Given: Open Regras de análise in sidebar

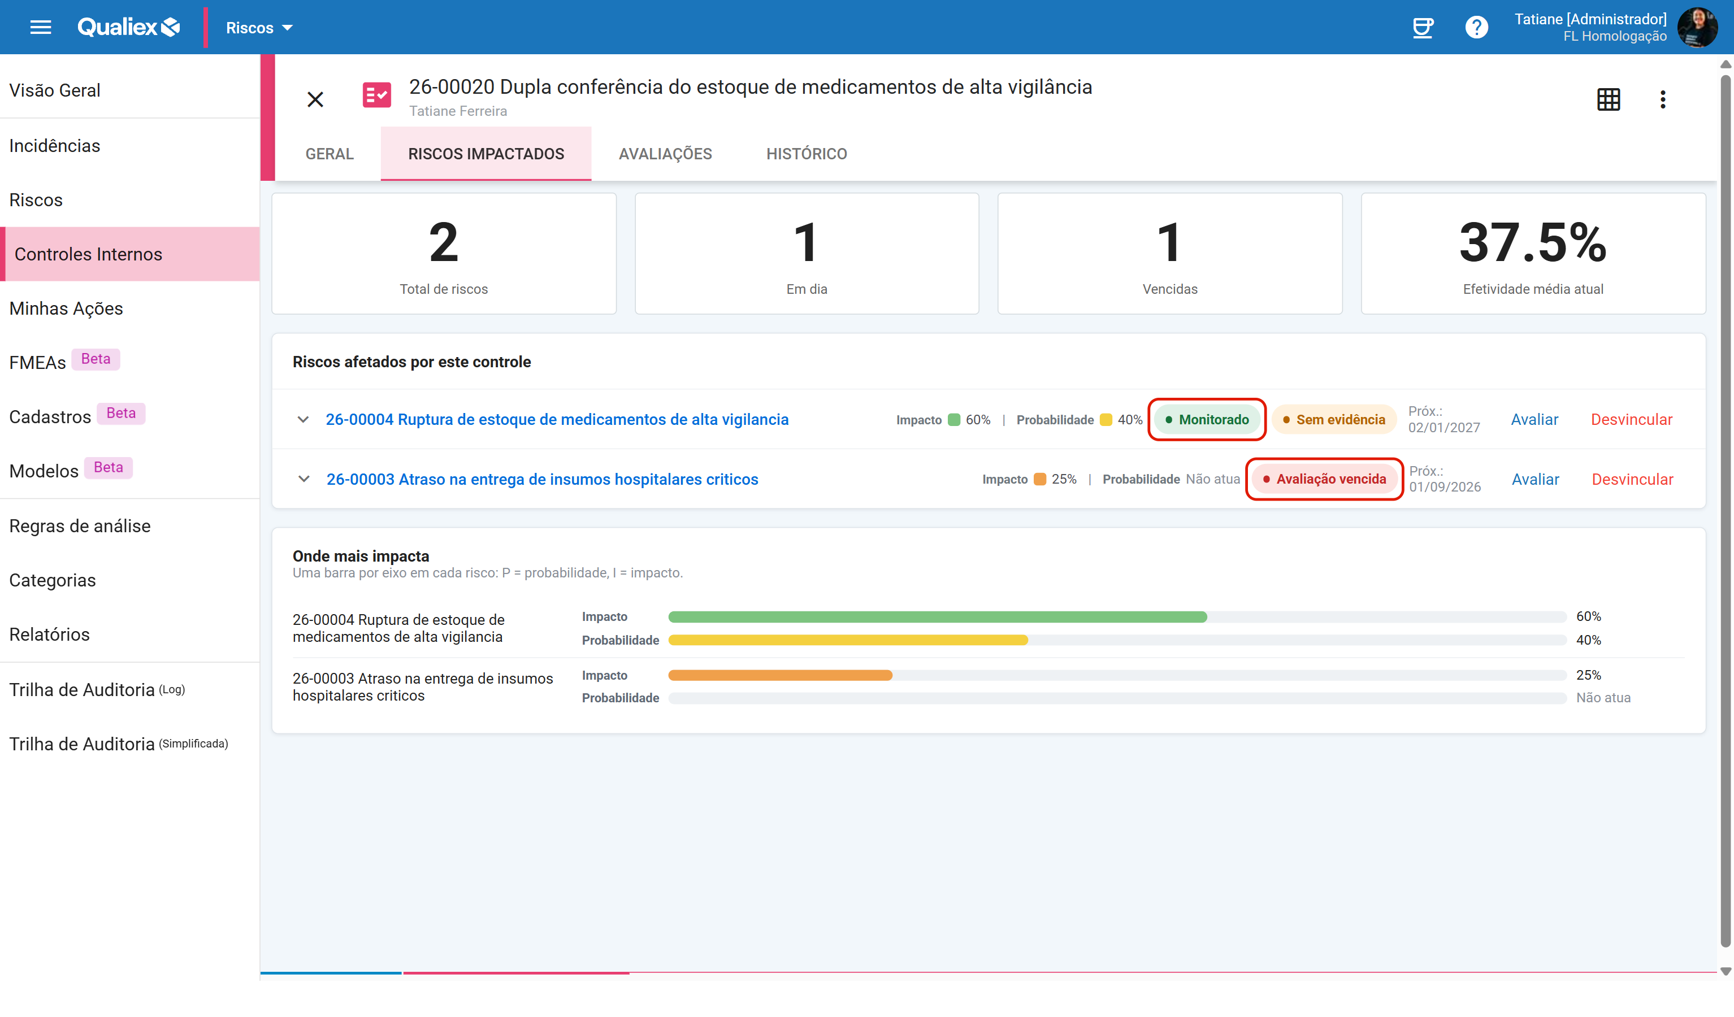Looking at the screenshot, I should click(129, 527).
